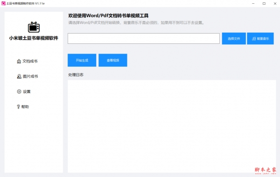The width and height of the screenshot is (280, 177).
Task: Click inside the 处理日志 log area
Action: [x=172, y=126]
